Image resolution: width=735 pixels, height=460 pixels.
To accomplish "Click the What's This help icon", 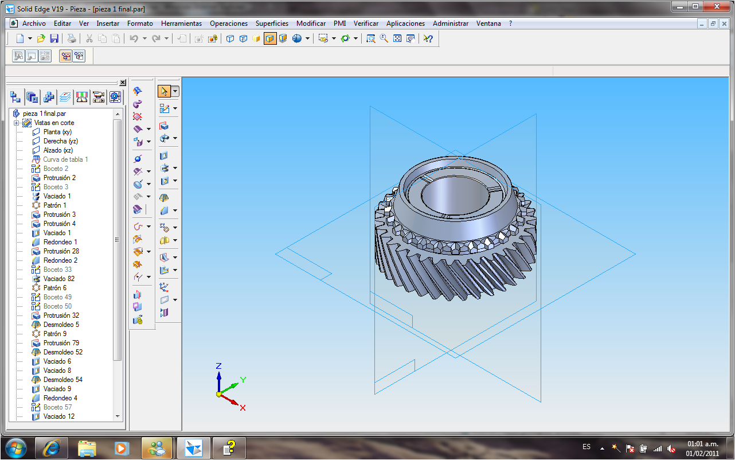I will coord(428,38).
